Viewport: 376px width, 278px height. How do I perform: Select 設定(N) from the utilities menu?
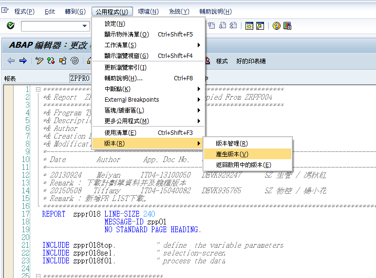click(148, 24)
